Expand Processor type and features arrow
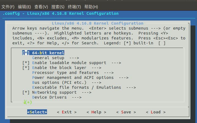This screenshot has height=123, width=197. pyautogui.click(x=109, y=73)
